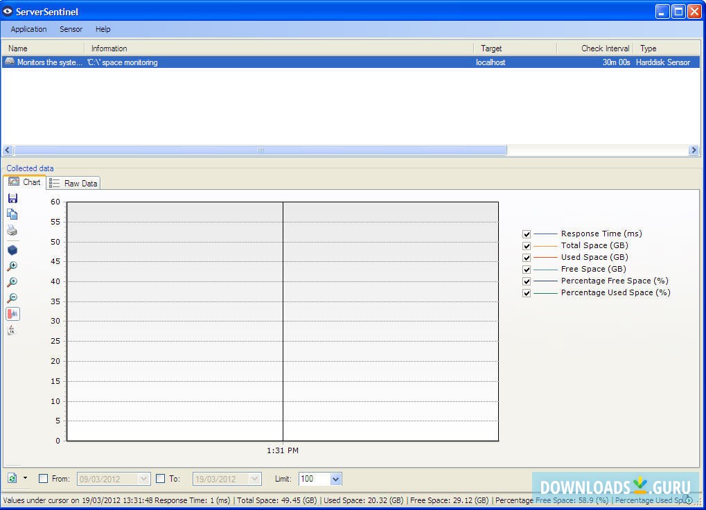706x510 pixels.
Task: Click the 30m 00s check interval cell
Action: [x=616, y=62]
